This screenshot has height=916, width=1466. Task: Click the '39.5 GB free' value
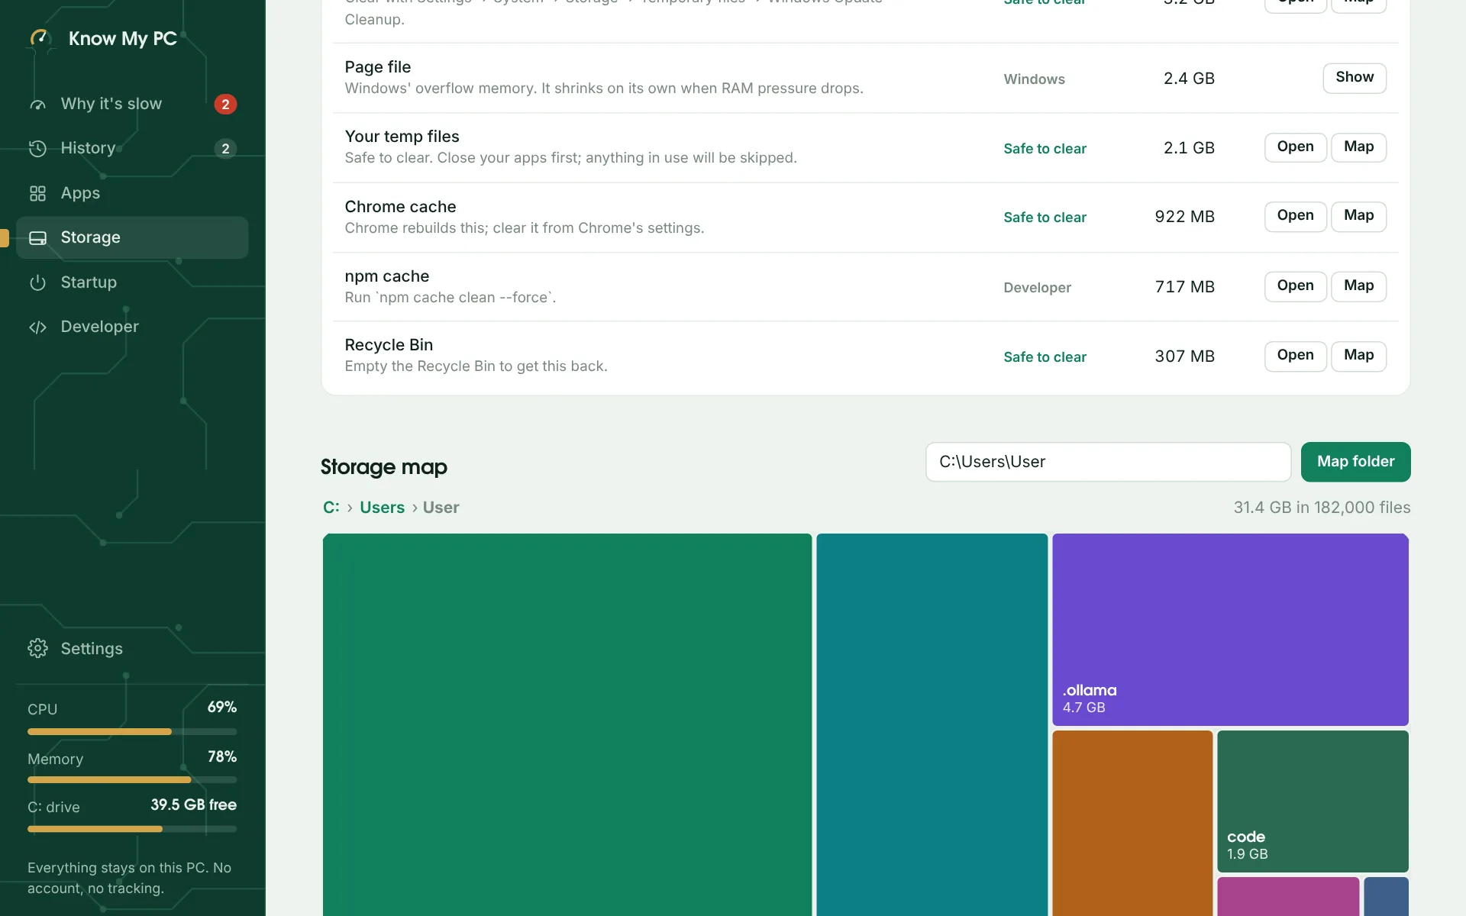pos(193,805)
